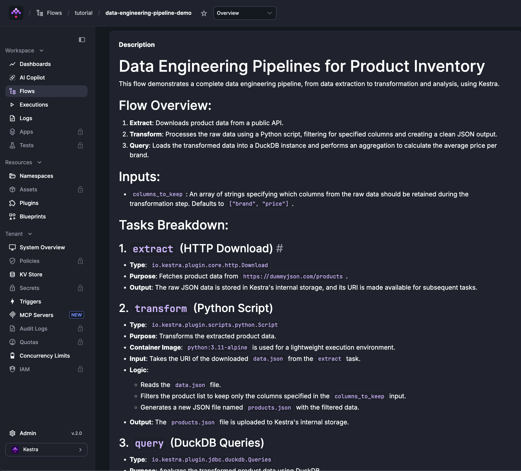The image size is (521, 471).
Task: Open KV Store in the sidebar
Action: click(x=46, y=274)
